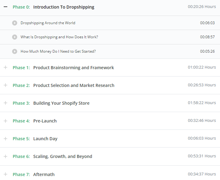Collapse Phase 0 using the minus icon
The height and width of the screenshot is (180, 220).
(x=5, y=7)
